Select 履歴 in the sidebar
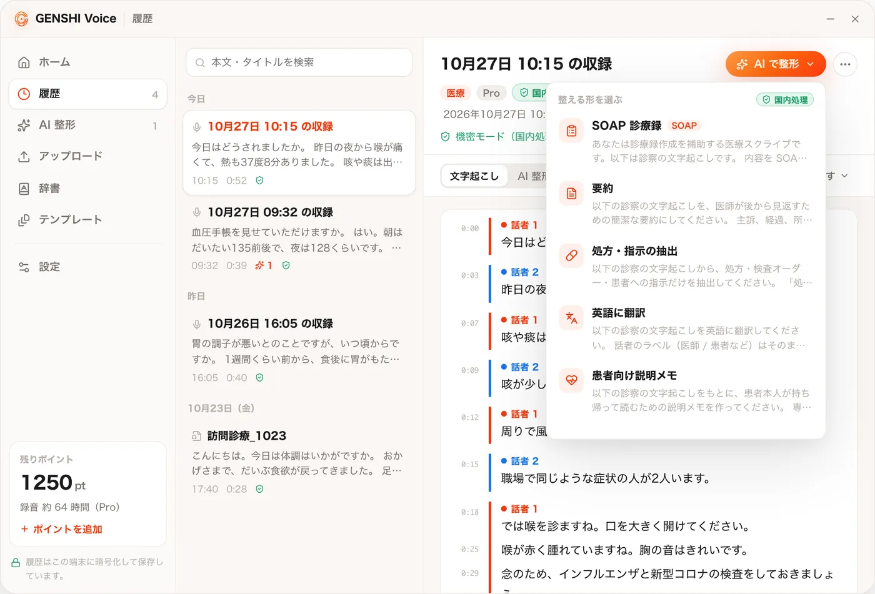875x594 pixels. tap(88, 94)
